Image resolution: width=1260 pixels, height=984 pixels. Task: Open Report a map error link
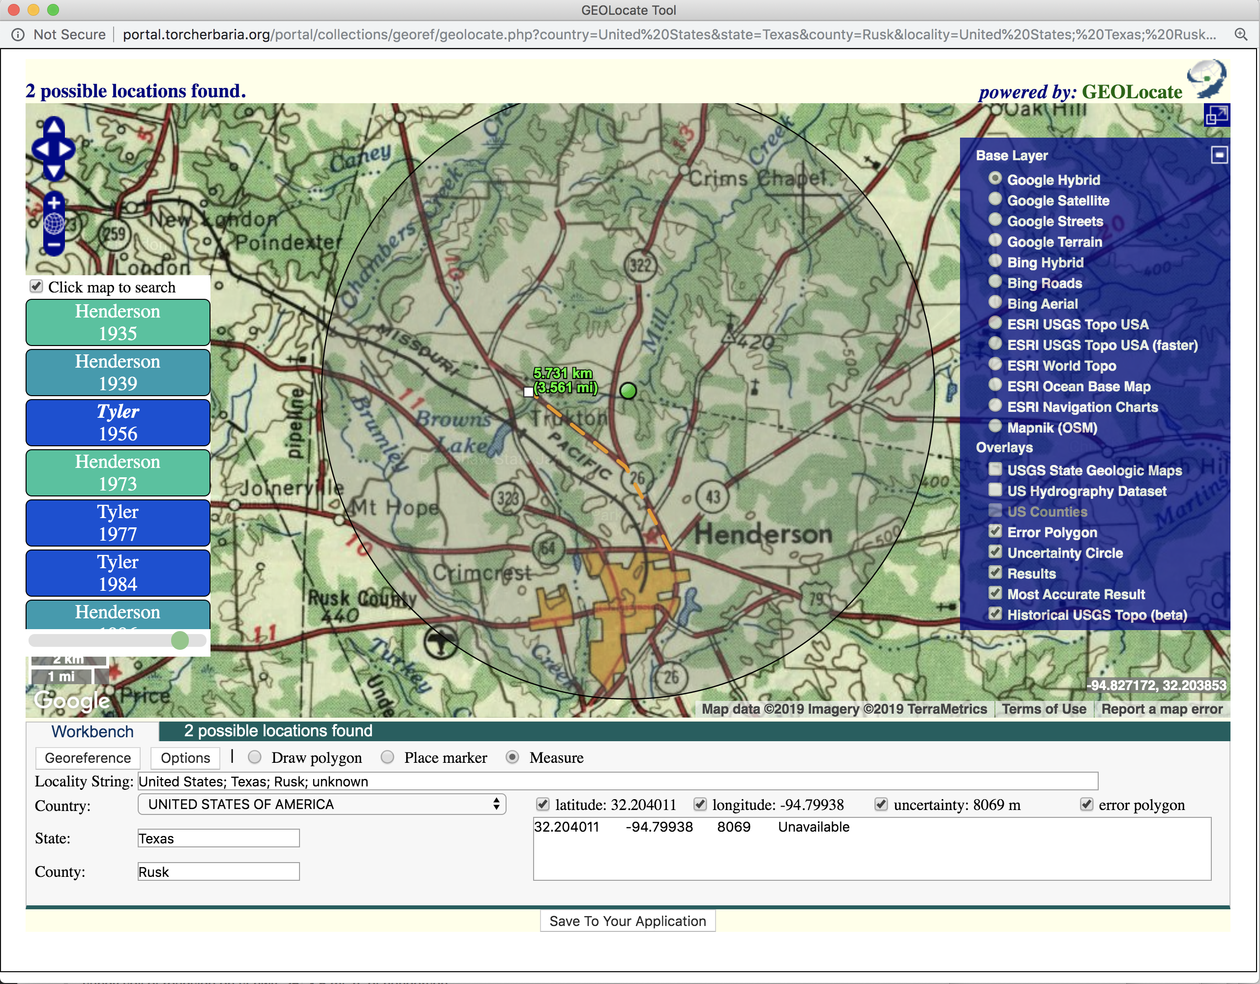[x=1162, y=709]
